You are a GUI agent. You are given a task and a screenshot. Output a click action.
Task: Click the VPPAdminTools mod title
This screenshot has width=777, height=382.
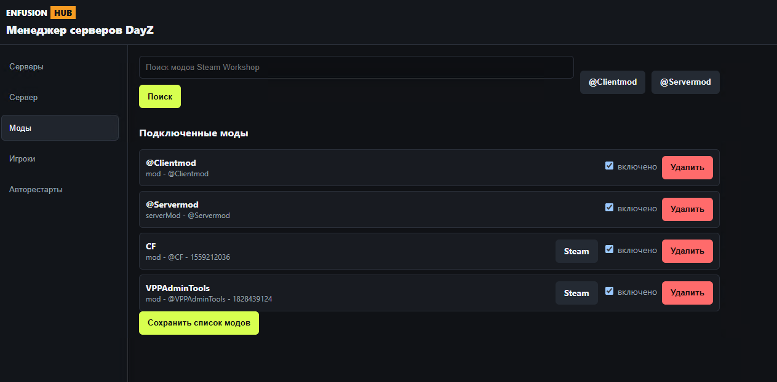178,288
